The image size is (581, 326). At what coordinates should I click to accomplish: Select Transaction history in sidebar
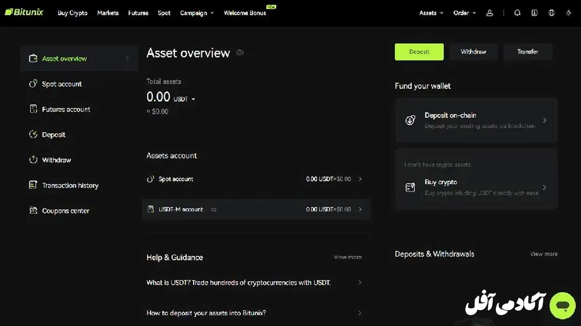[70, 185]
